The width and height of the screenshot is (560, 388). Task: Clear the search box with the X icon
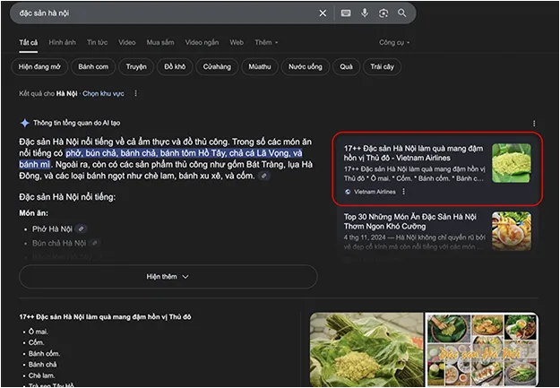pyautogui.click(x=323, y=13)
